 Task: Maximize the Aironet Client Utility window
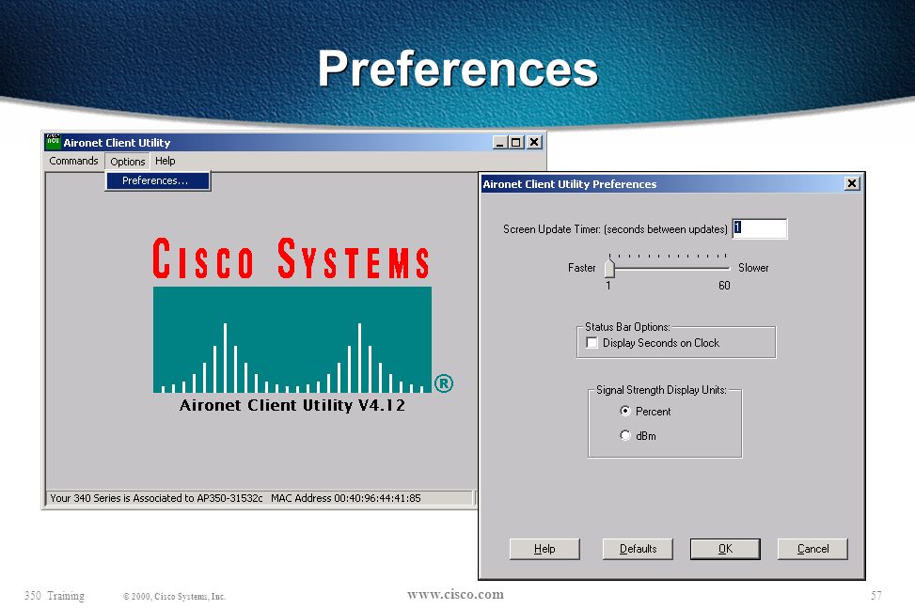click(x=516, y=142)
